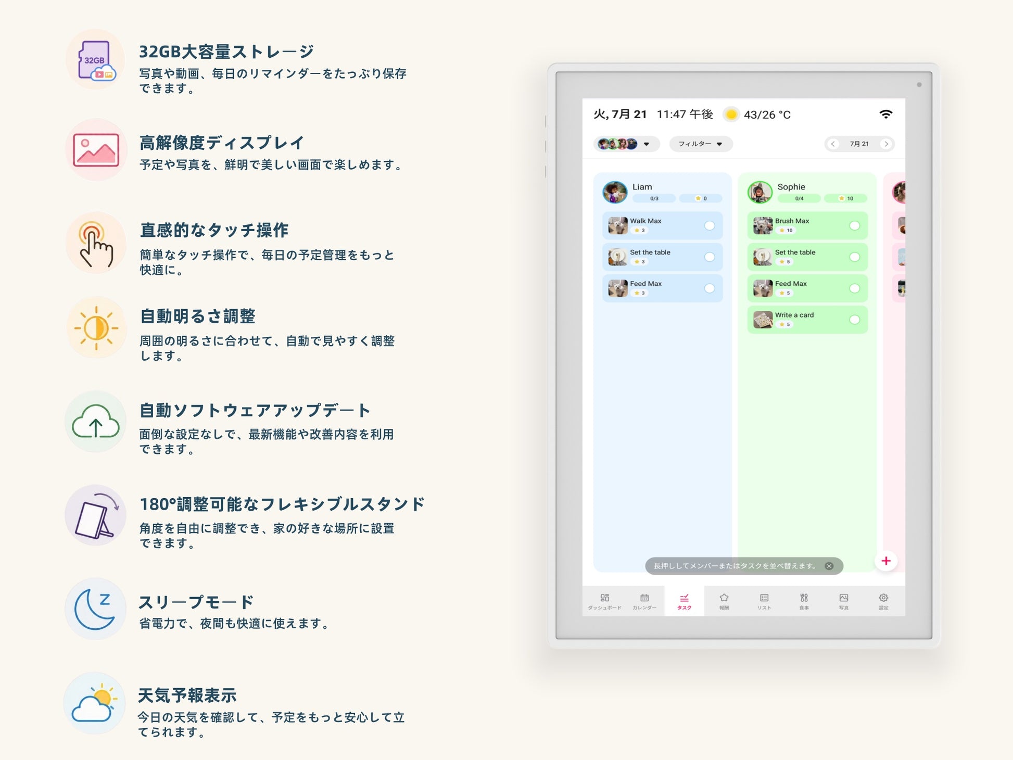Expand the family members avatar dropdown
This screenshot has height=760, width=1013.
click(x=626, y=144)
